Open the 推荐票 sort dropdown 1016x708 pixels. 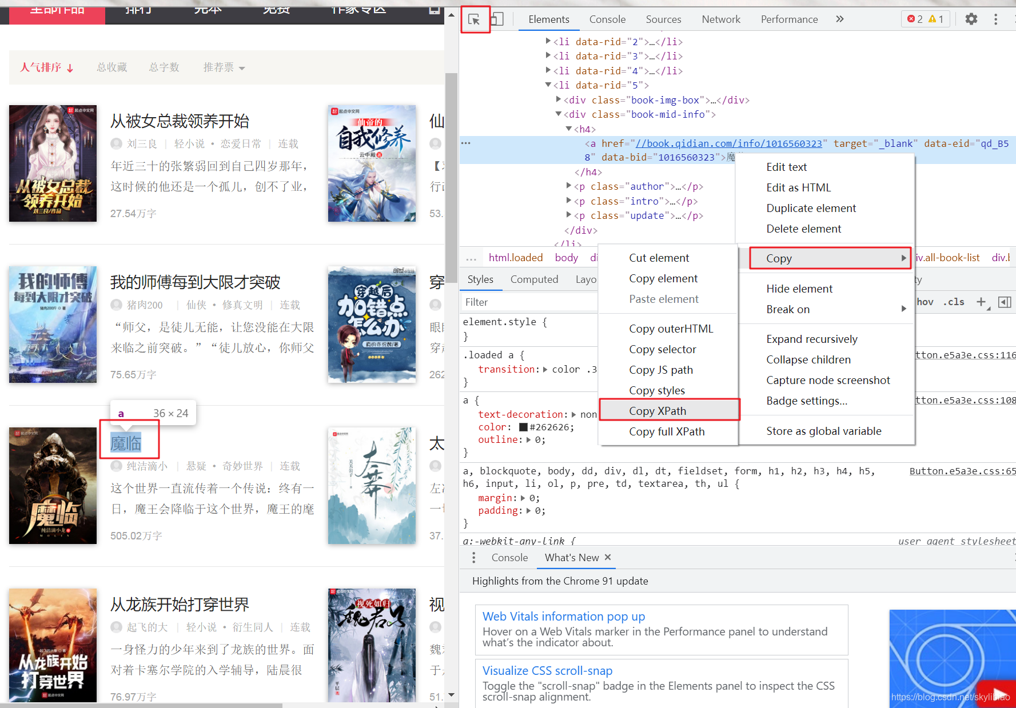tap(224, 67)
